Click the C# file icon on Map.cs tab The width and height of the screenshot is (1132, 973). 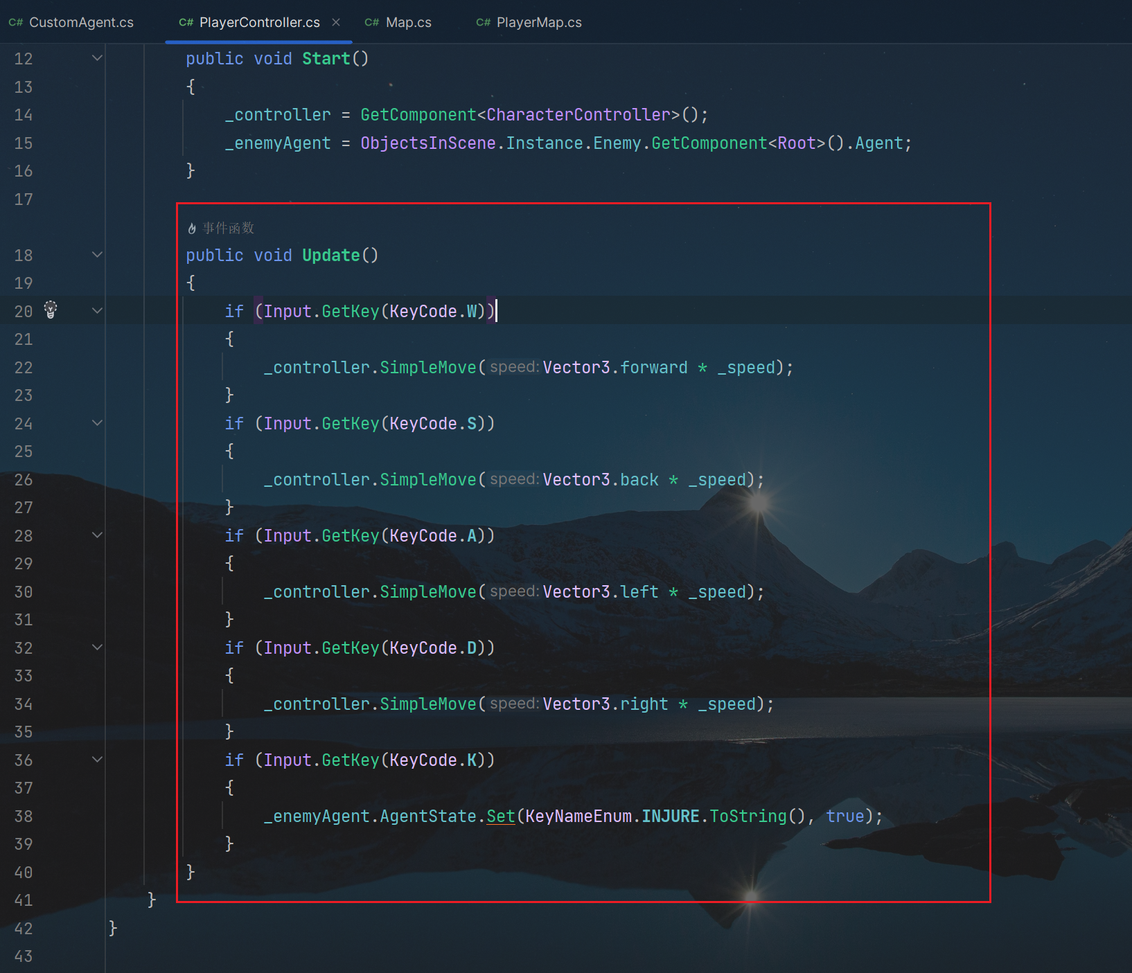click(x=372, y=23)
